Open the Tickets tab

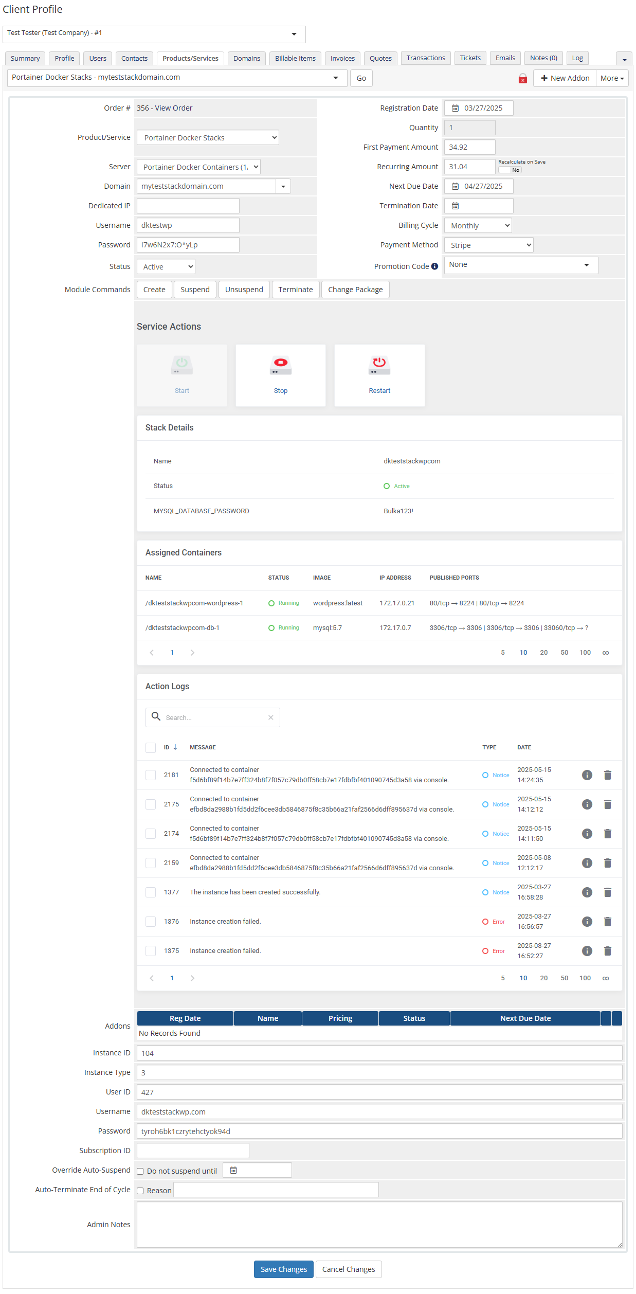point(470,58)
